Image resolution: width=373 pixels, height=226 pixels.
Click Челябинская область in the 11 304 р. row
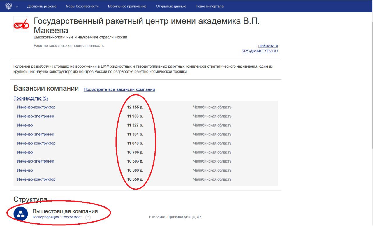212,134
